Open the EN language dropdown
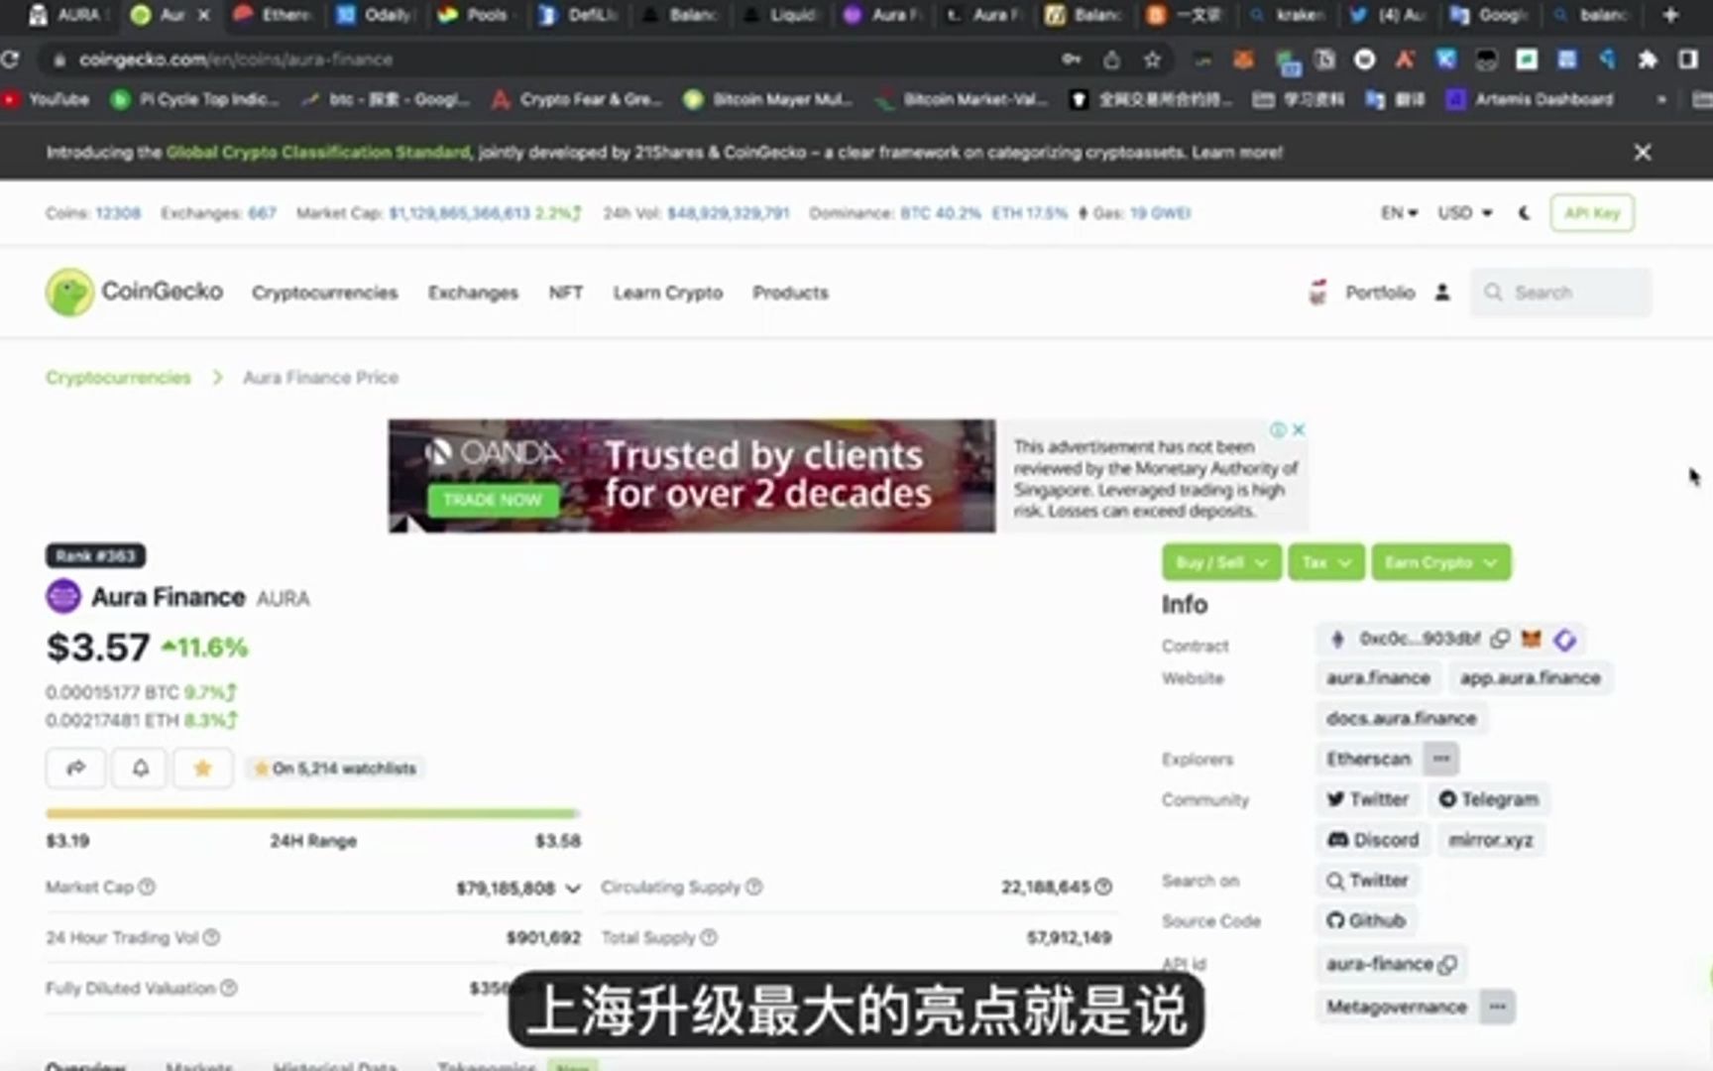The height and width of the screenshot is (1071, 1713). (1399, 212)
